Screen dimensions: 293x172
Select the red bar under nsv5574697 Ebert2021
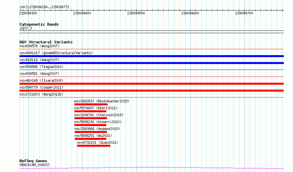(x=90, y=111)
